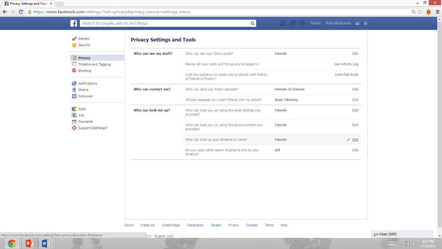Click the browser address bar
Image resolution: width=442 pixels, height=249 pixels.
click(220, 12)
